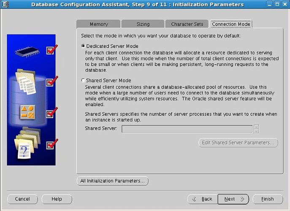Screen dimensions: 290x211
Task: Close the Database Configuration Assistant window
Action: (285, 4)
